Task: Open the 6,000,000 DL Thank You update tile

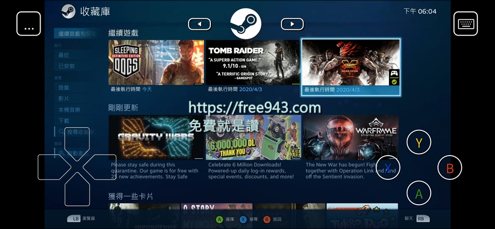Action: [253, 137]
